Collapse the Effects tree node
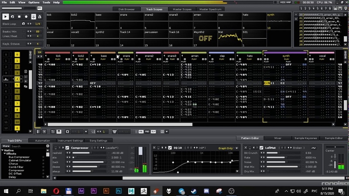 click(x=5, y=154)
